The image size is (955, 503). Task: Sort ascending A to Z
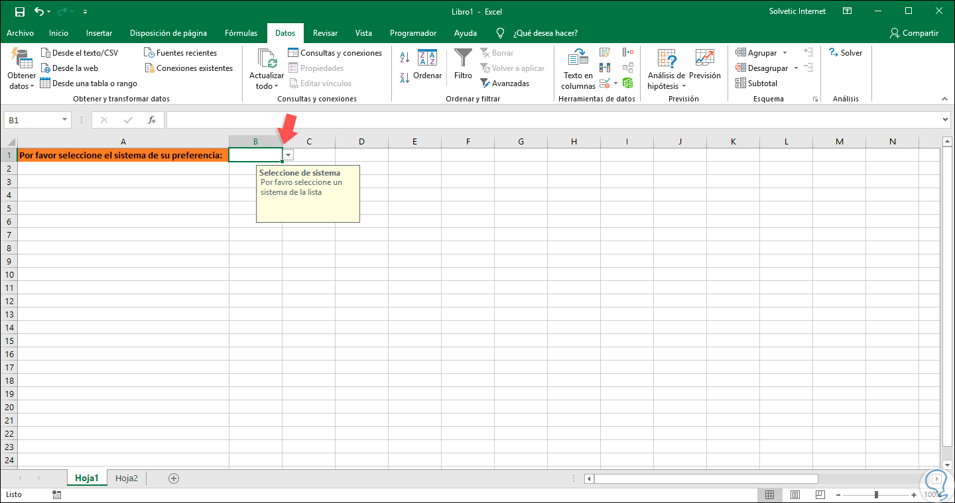pos(405,58)
